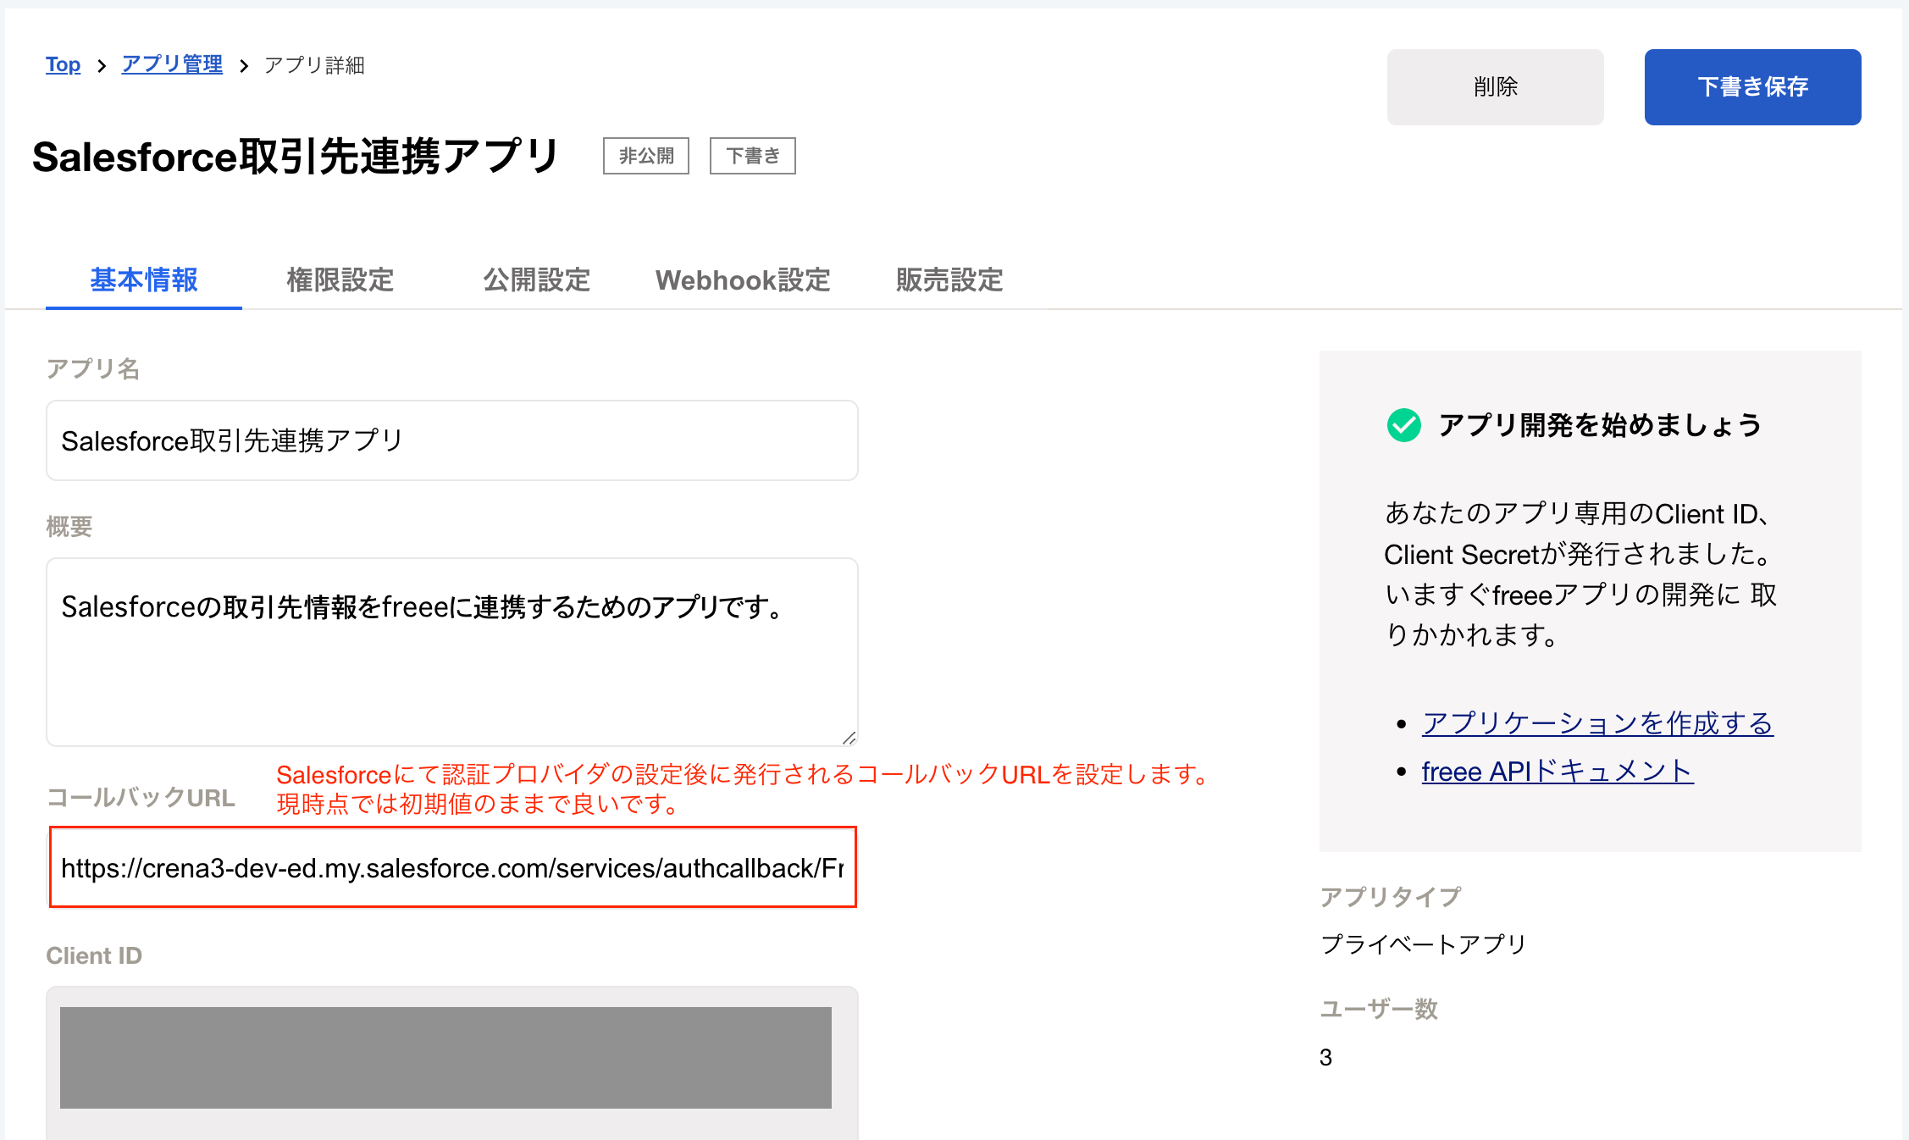Click the green checkmark icon

[1404, 425]
